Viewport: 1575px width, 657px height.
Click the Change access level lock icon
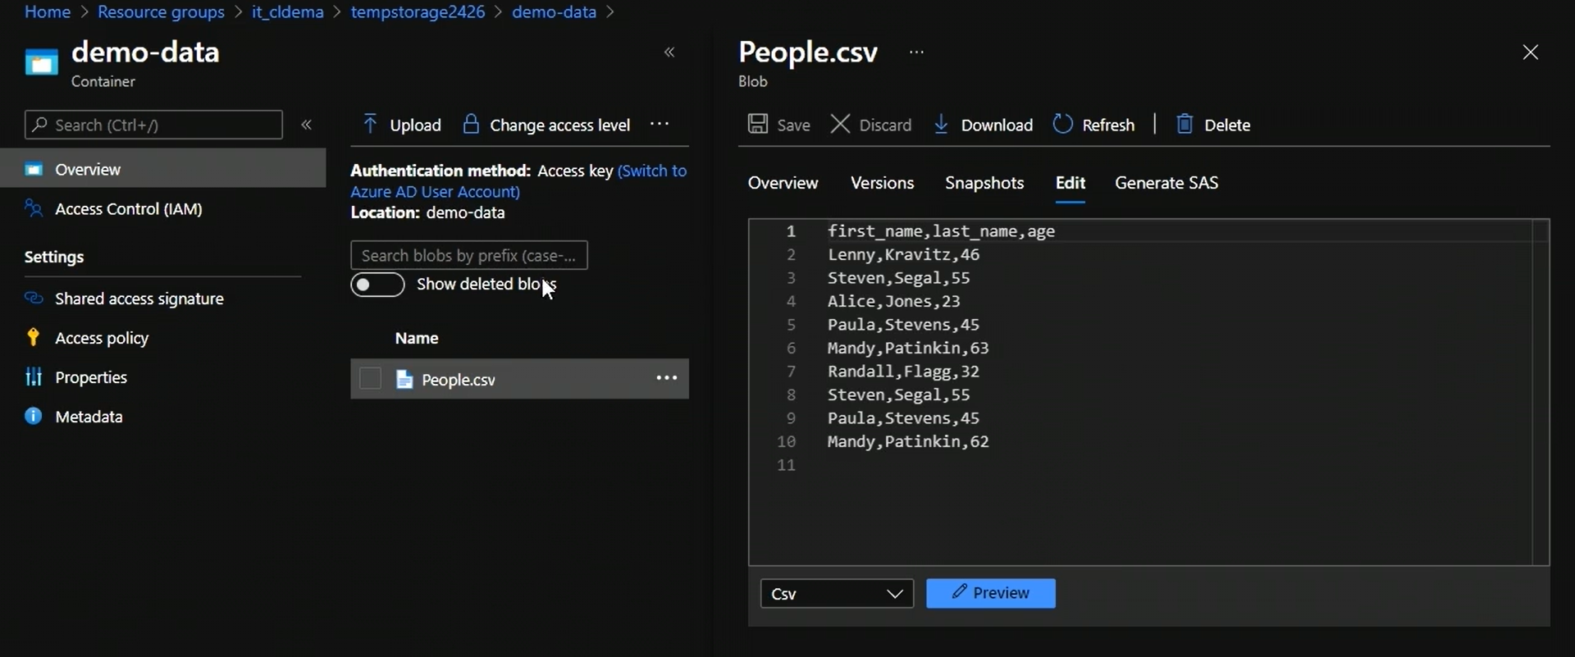pos(471,125)
